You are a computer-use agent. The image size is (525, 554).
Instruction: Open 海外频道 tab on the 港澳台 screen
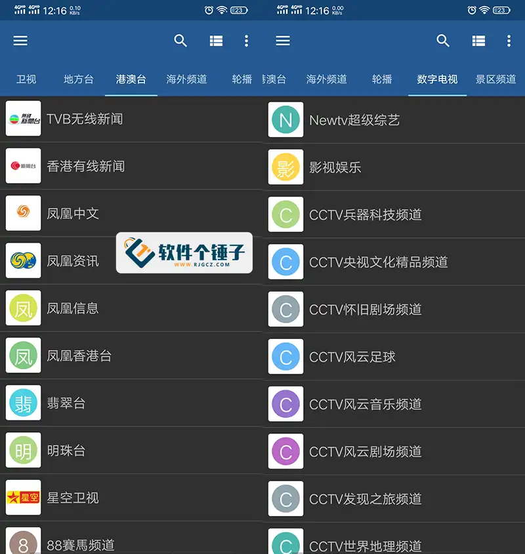coord(187,79)
